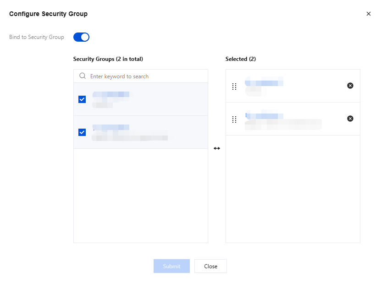The width and height of the screenshot is (381, 282).
Task: Uncheck the first security group checkbox
Action: click(x=82, y=99)
